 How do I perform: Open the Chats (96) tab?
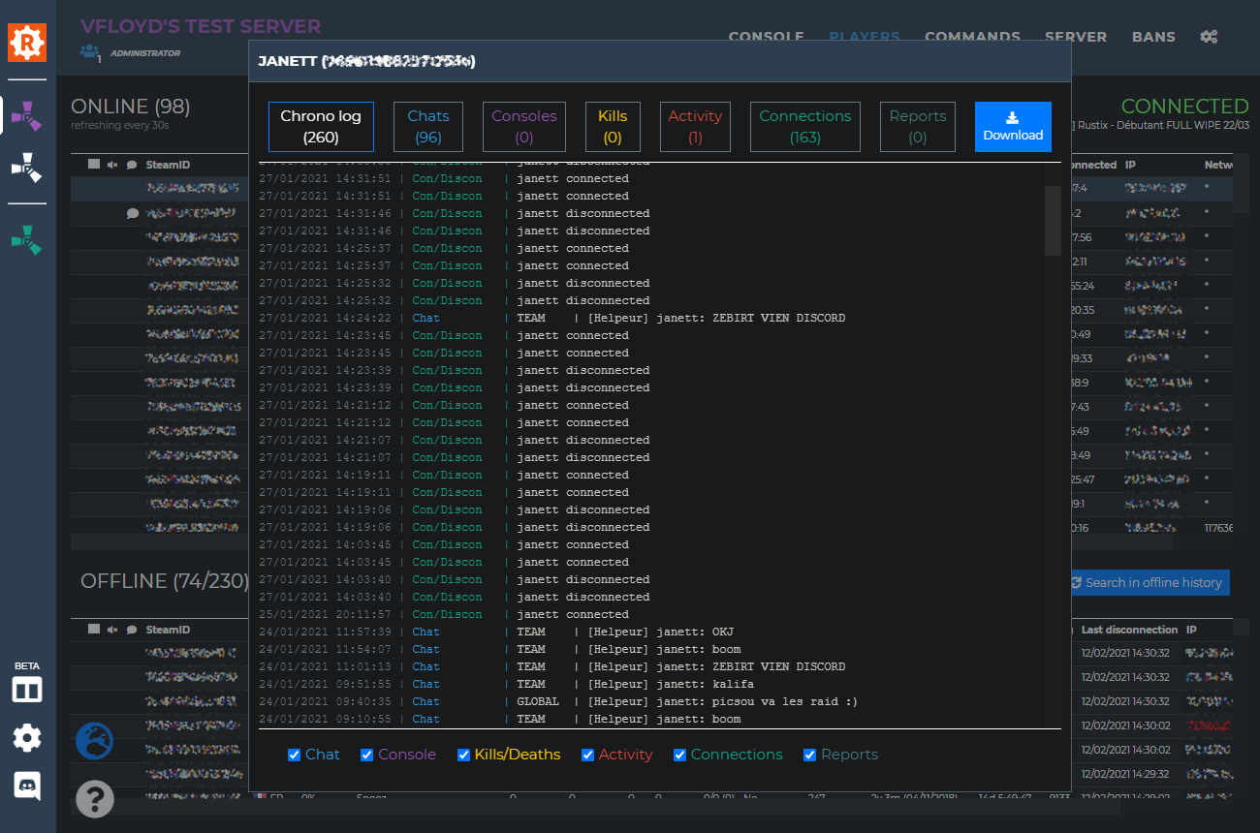[428, 127]
